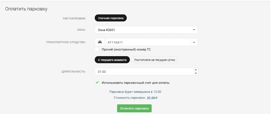Click the Зона dropdown arrow

tap(194, 30)
